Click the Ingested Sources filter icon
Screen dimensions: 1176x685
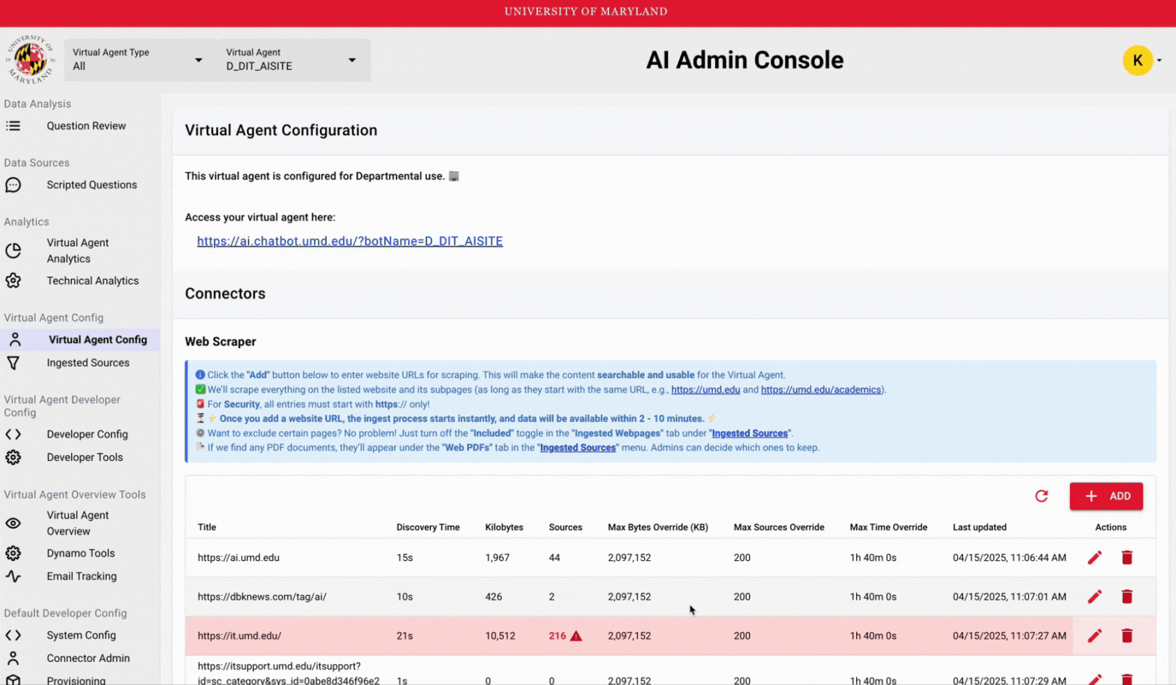tap(14, 363)
